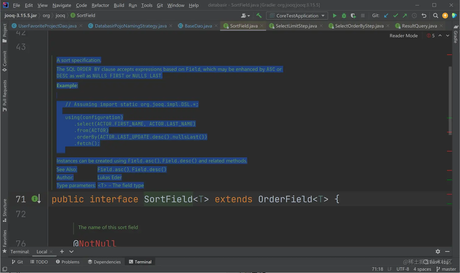460x273 pixels.
Task: Open Search Everywhere magnifier icon
Action: pyautogui.click(x=435, y=15)
